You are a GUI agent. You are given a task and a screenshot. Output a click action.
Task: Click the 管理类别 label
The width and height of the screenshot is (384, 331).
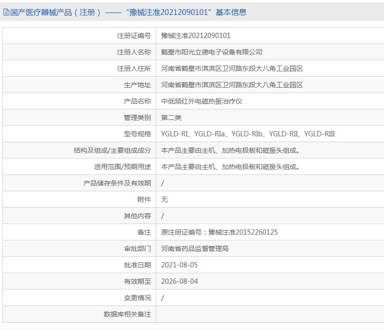[137, 118]
